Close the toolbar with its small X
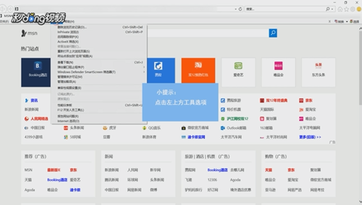 329,22
